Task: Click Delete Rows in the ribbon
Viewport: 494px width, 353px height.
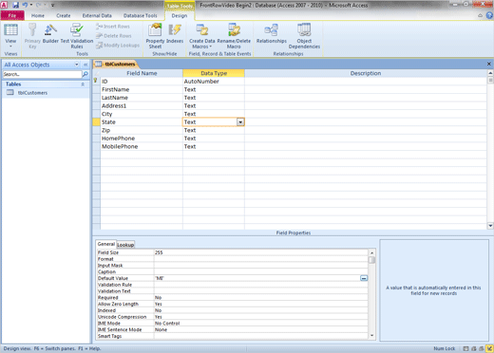Action: point(114,36)
